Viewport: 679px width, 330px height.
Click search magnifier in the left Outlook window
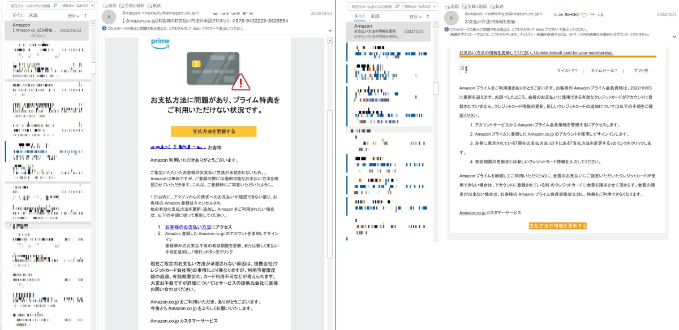[x=55, y=5]
